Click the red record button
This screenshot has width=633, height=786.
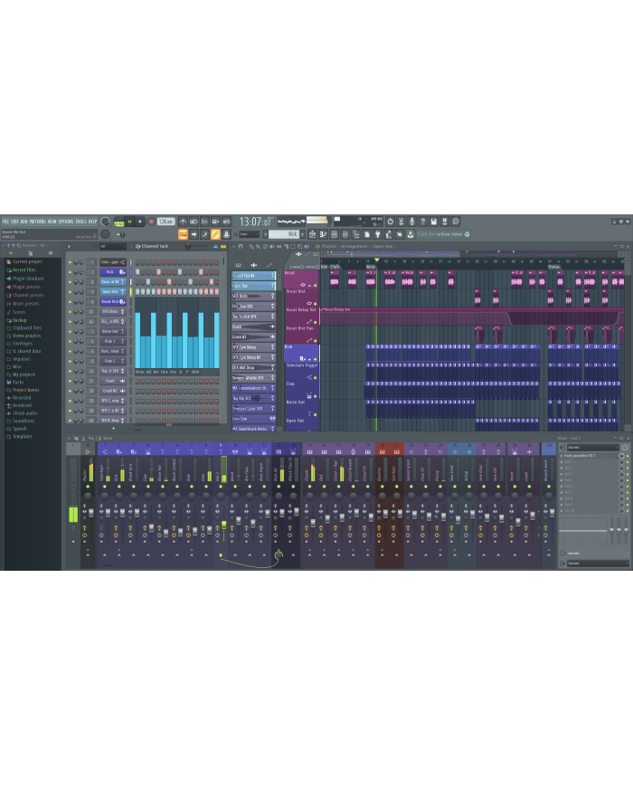click(x=151, y=222)
